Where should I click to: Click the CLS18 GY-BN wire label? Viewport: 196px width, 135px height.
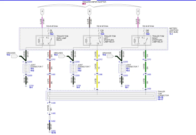coord(89,22)
